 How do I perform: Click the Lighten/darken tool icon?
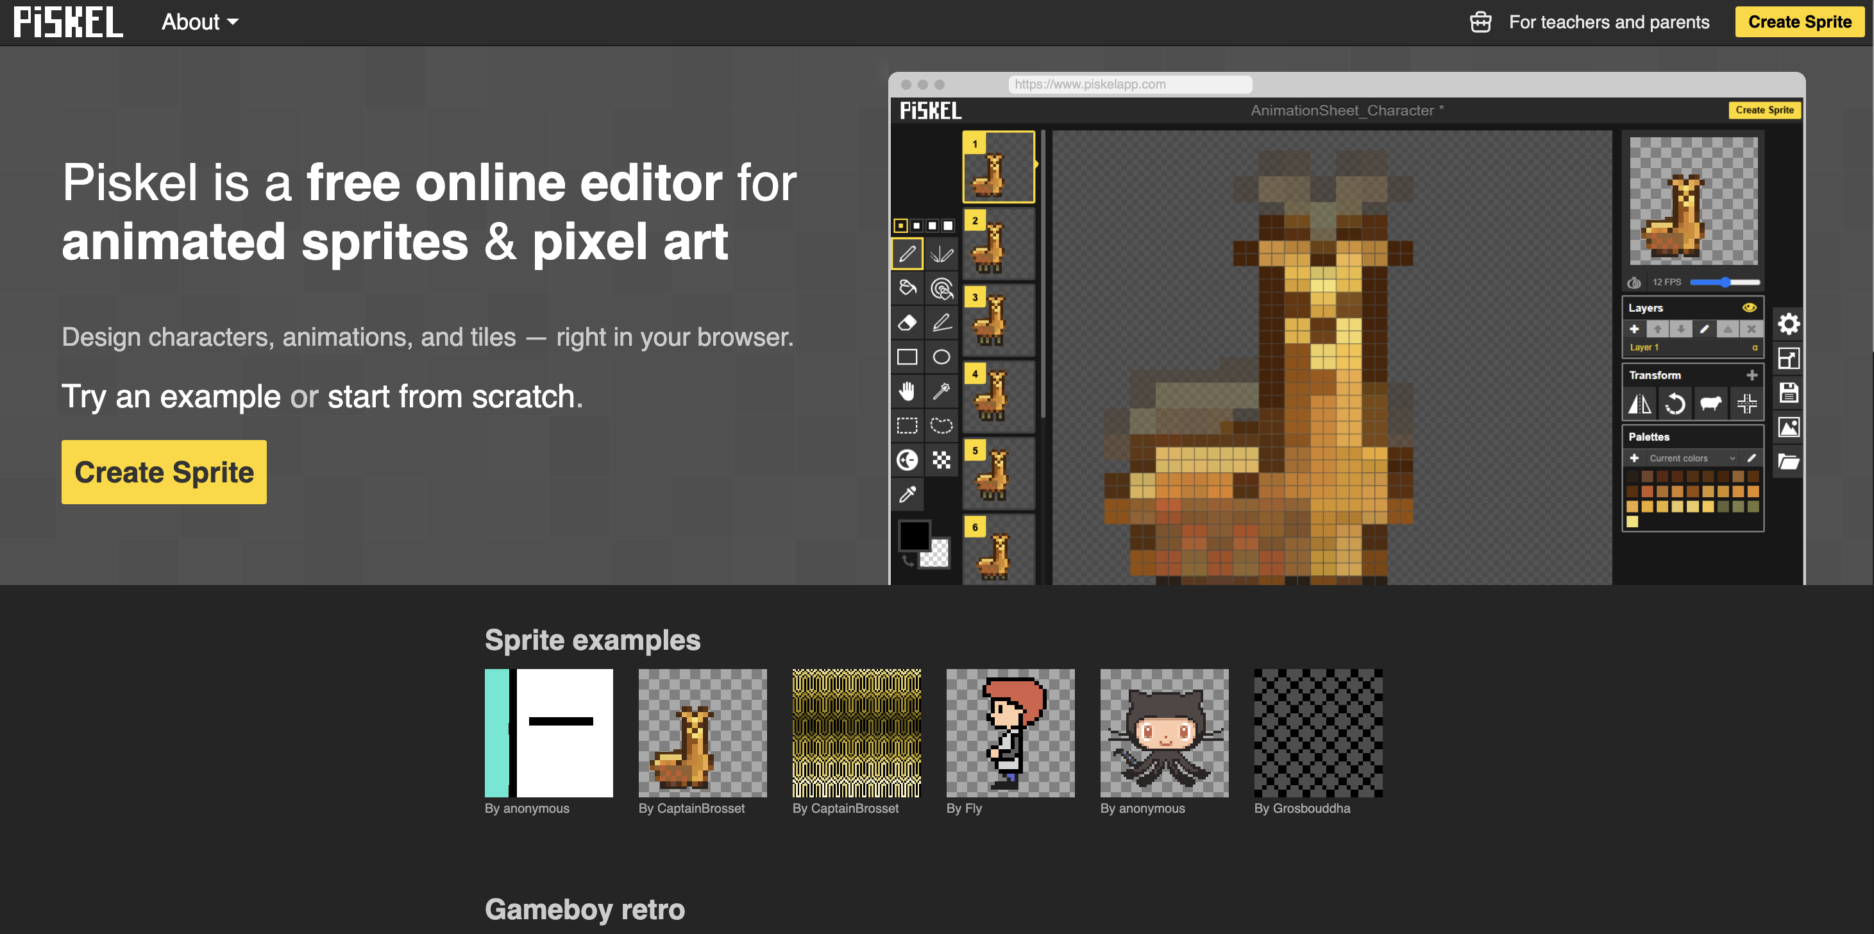tap(906, 460)
